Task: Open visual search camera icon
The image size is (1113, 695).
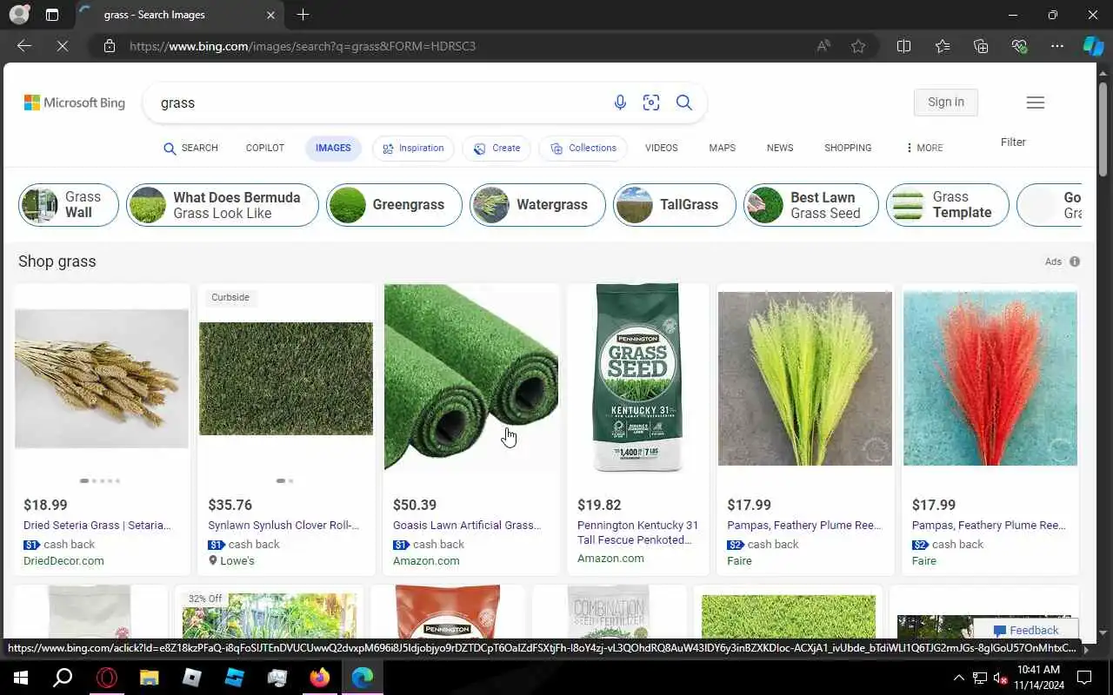Action: pyautogui.click(x=651, y=103)
